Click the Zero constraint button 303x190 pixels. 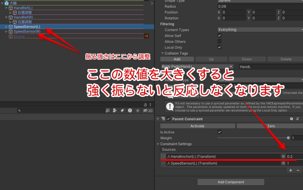point(270,126)
